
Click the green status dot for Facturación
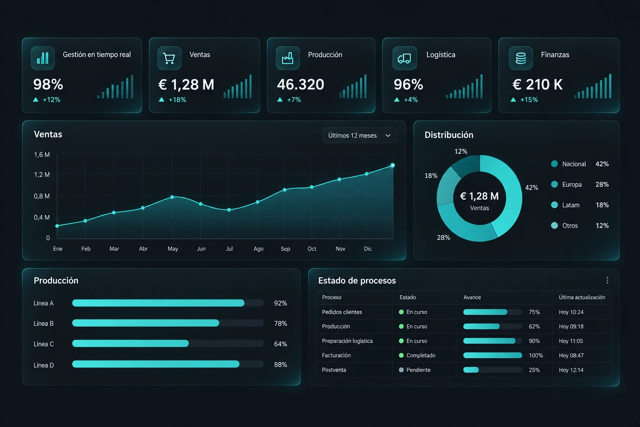(x=401, y=355)
